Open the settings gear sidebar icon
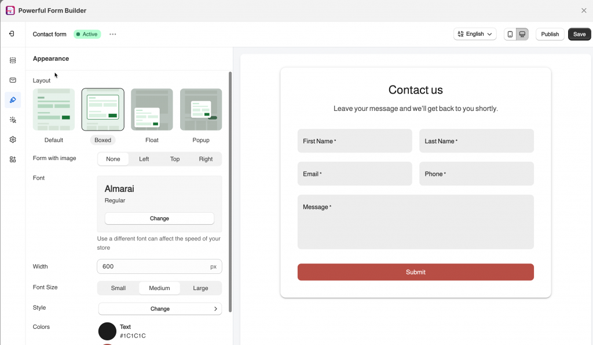Screen dimensions: 593x345 [13, 139]
